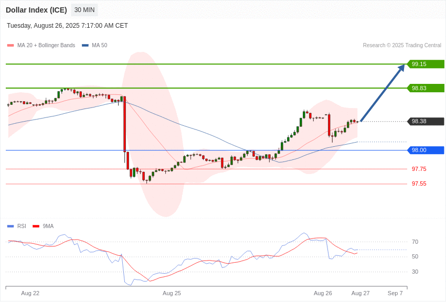Click the blue RSI legend swatch
This screenshot has width=446, height=302.
[x=10, y=226]
